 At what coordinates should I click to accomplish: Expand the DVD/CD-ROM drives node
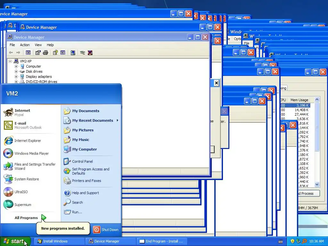tap(16, 82)
